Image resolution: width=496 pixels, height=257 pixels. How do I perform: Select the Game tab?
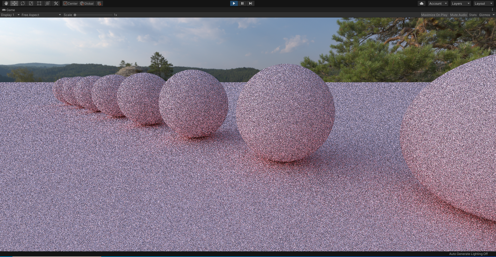(x=9, y=10)
